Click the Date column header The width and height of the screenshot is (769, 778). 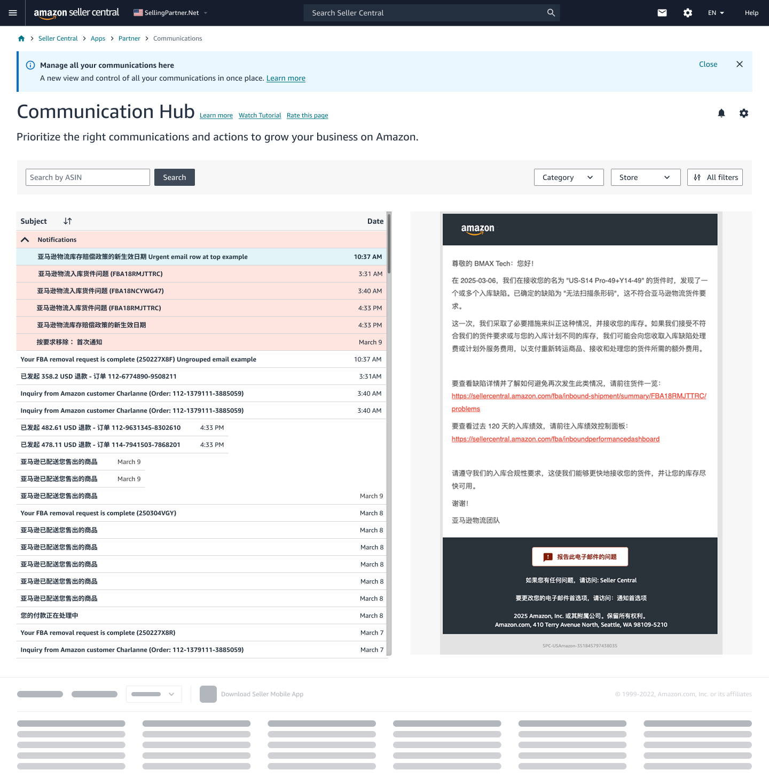coord(375,221)
